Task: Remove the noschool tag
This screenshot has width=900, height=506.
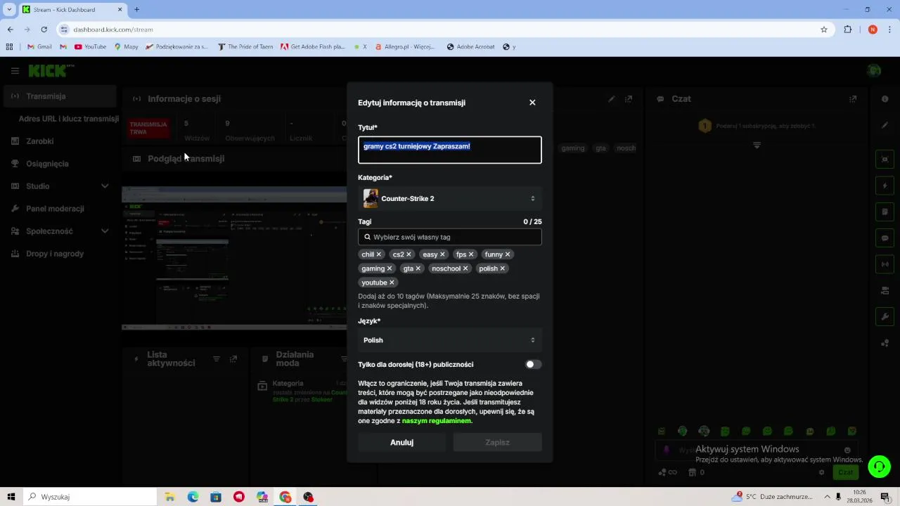Action: click(465, 268)
